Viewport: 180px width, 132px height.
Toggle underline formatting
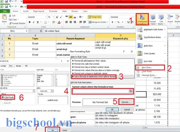coord(38,22)
